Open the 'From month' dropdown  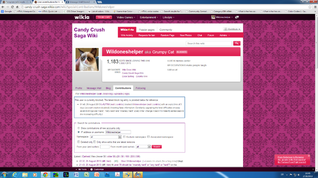tap(143, 147)
